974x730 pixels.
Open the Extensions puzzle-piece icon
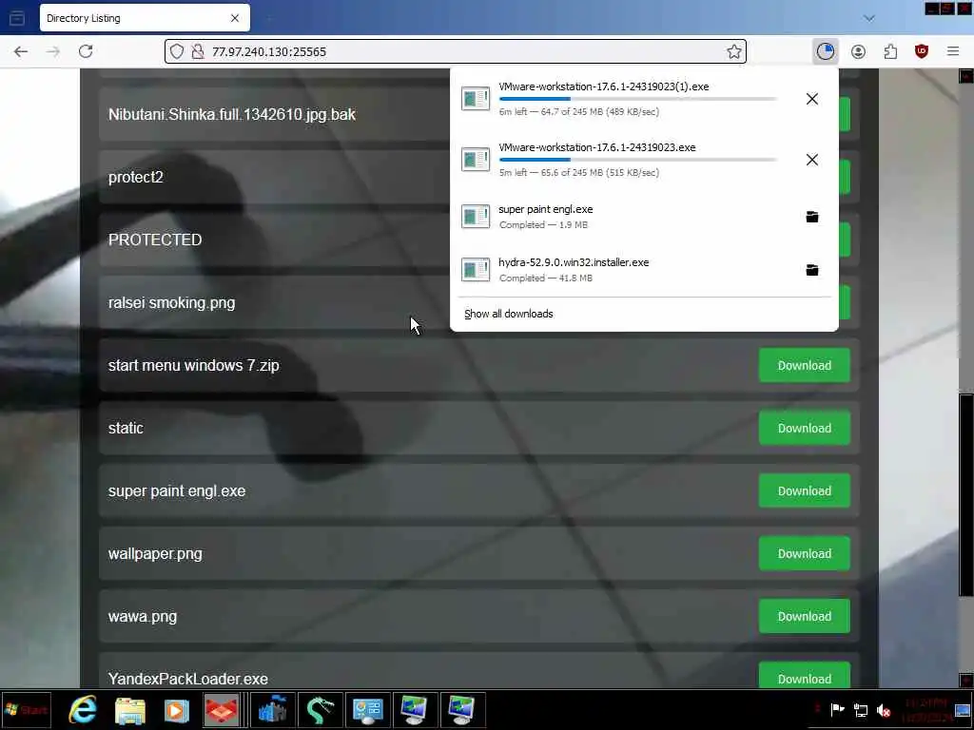[x=890, y=51]
